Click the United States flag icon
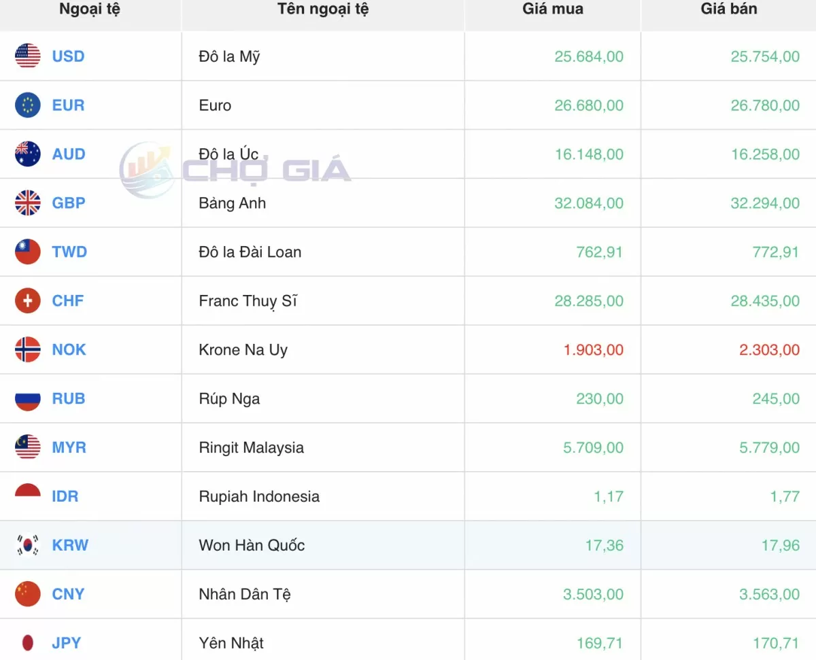The image size is (816, 660). pos(28,56)
